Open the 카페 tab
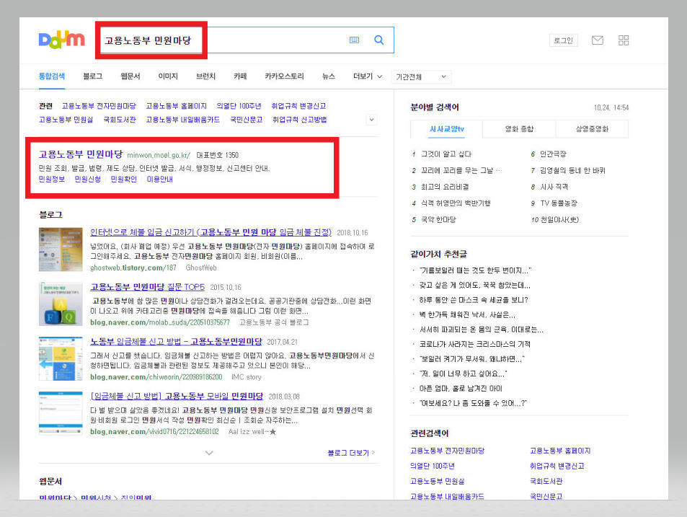The height and width of the screenshot is (517, 687). [x=240, y=76]
